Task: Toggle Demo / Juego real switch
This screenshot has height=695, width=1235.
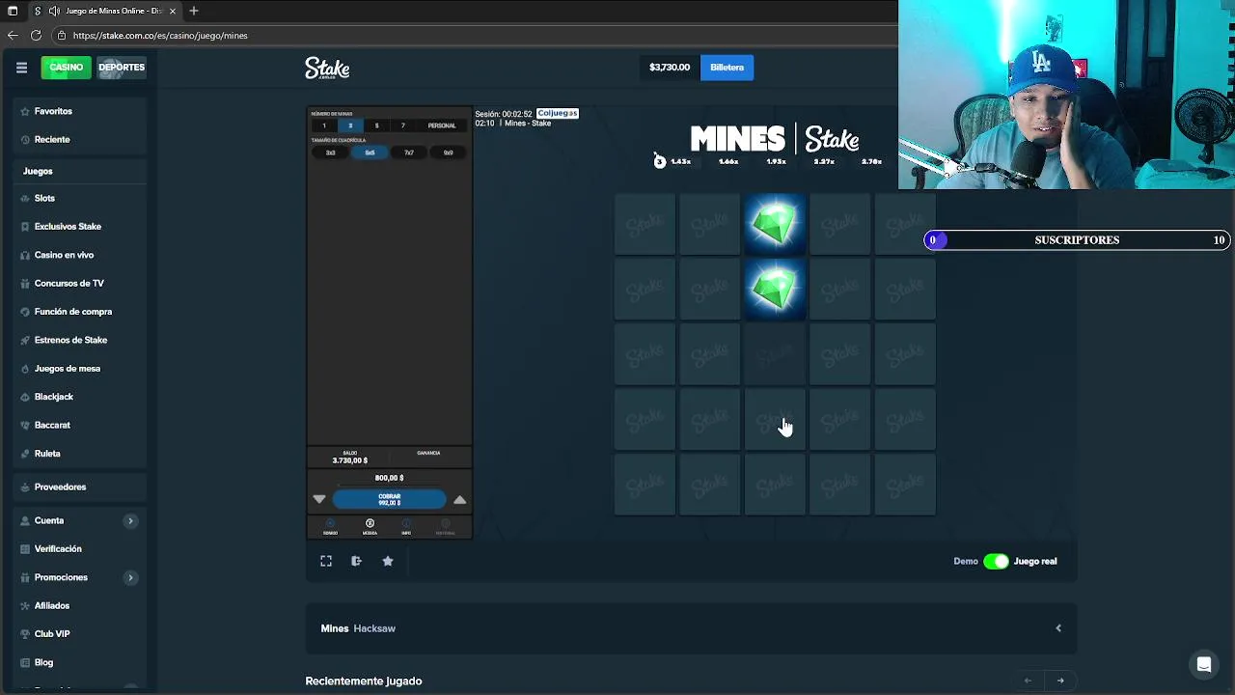Action: [996, 561]
